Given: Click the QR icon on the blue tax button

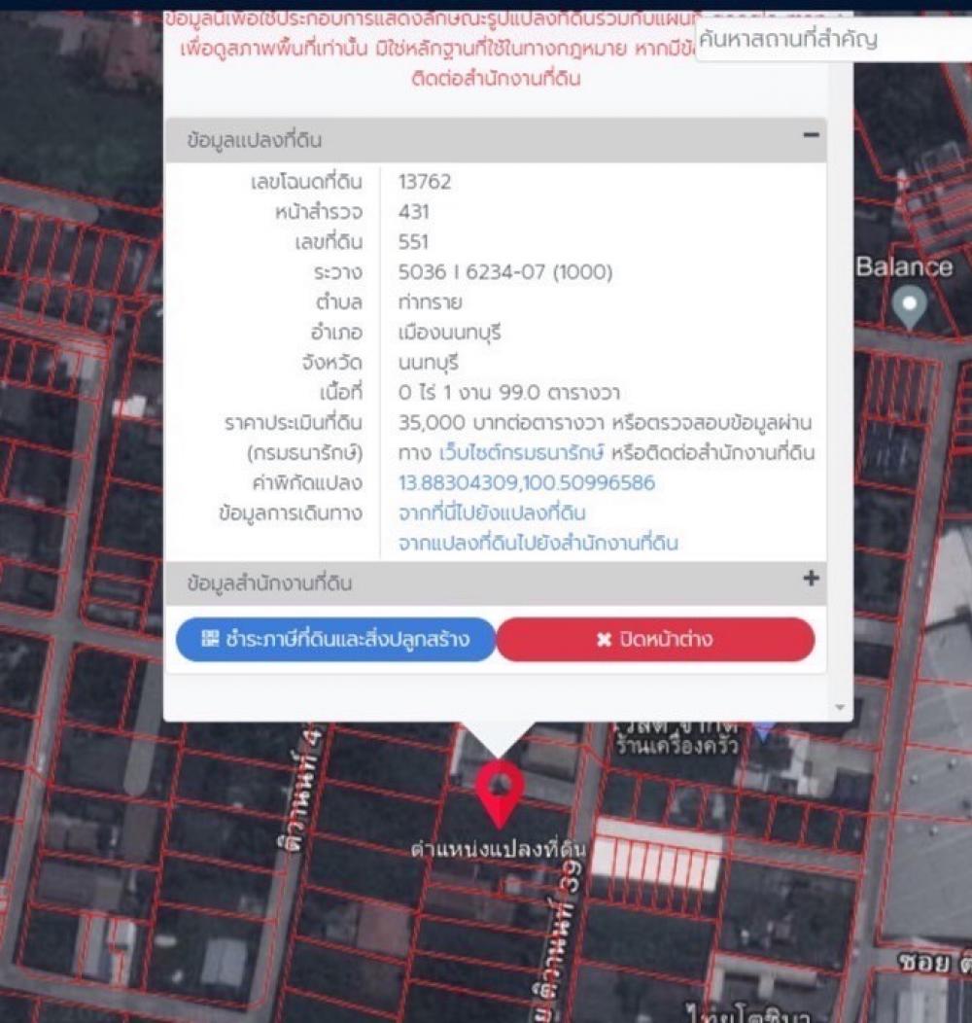Looking at the screenshot, I should click(x=210, y=639).
